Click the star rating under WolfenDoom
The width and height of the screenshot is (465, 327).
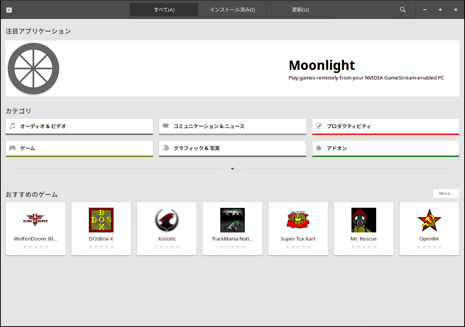click(36, 247)
